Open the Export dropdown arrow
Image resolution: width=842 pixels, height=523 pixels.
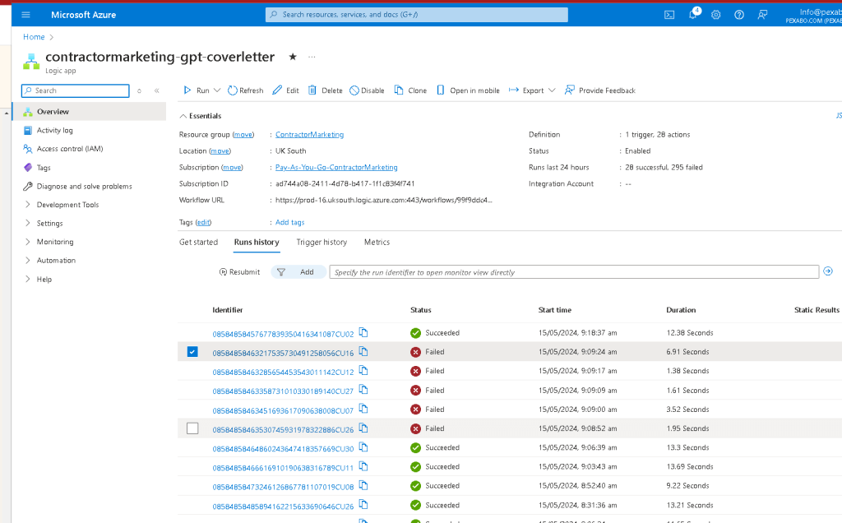[x=552, y=90]
